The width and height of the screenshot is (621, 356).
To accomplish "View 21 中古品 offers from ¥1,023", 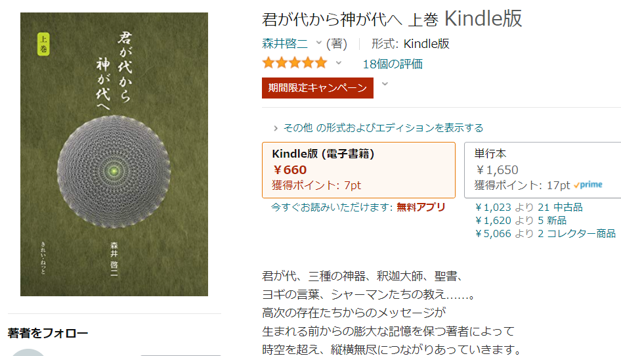I will pyautogui.click(x=528, y=208).
